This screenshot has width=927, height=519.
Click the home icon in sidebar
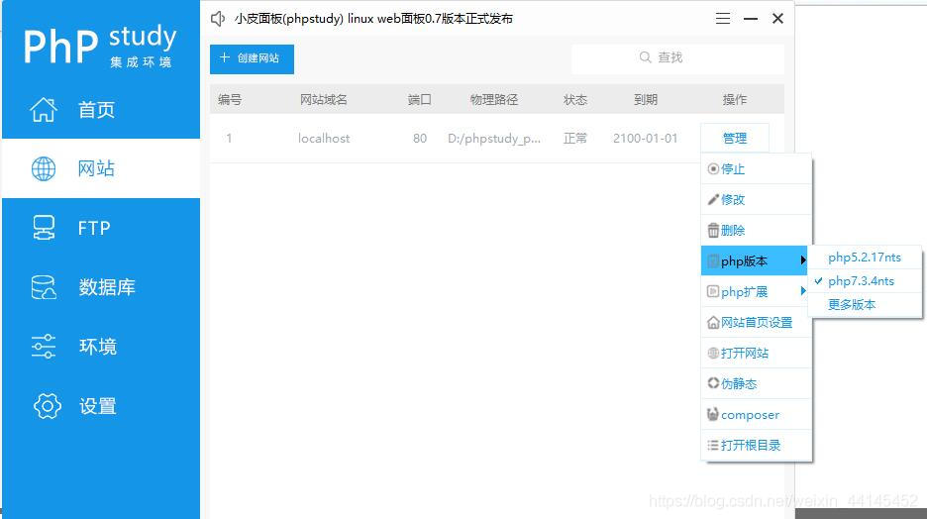pos(44,110)
